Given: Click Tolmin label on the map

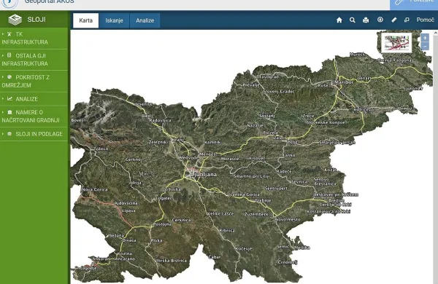Looking at the screenshot, I should tap(101, 149).
